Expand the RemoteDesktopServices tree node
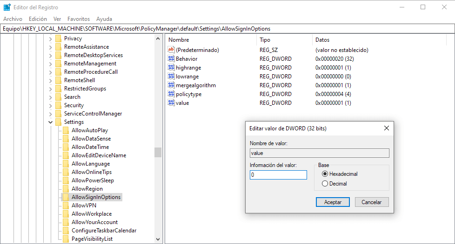The height and width of the screenshot is (244, 455). [x=51, y=56]
